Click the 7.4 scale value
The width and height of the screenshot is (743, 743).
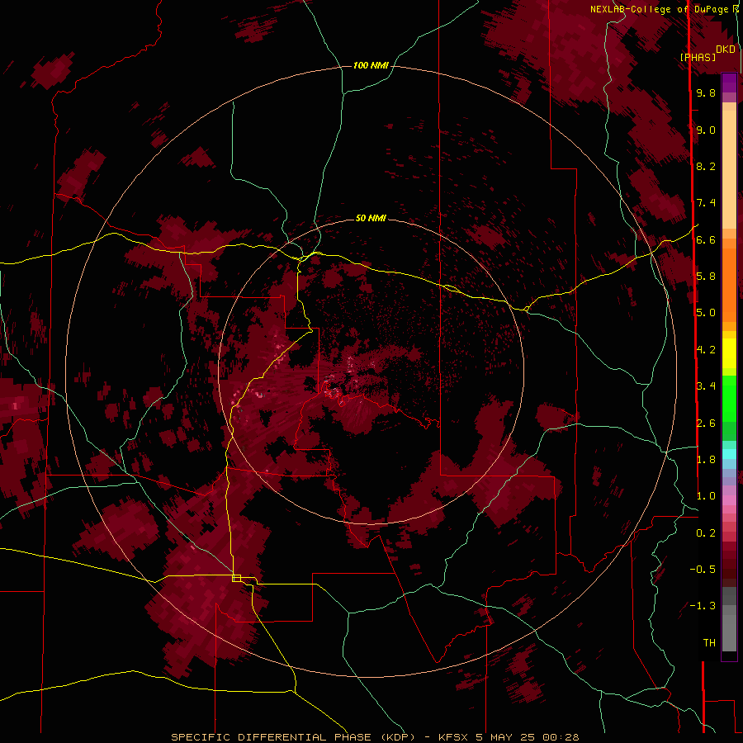(x=706, y=203)
